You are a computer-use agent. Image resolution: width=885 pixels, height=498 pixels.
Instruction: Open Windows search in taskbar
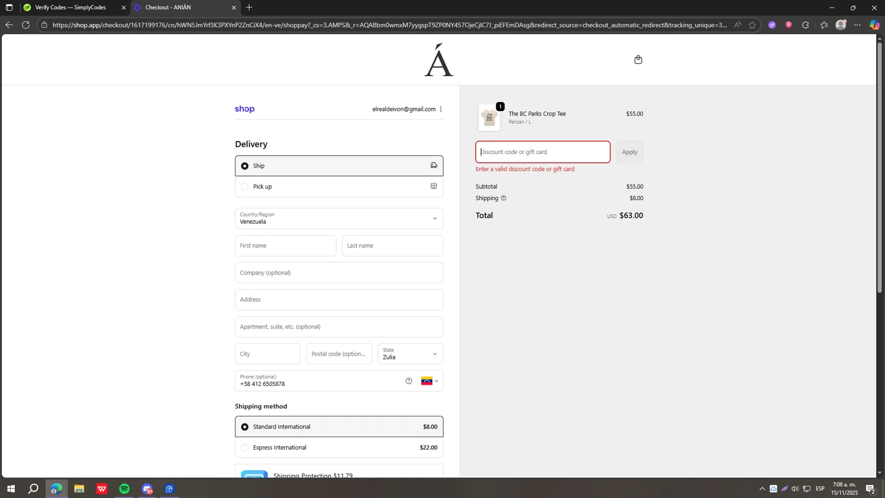[34, 489]
